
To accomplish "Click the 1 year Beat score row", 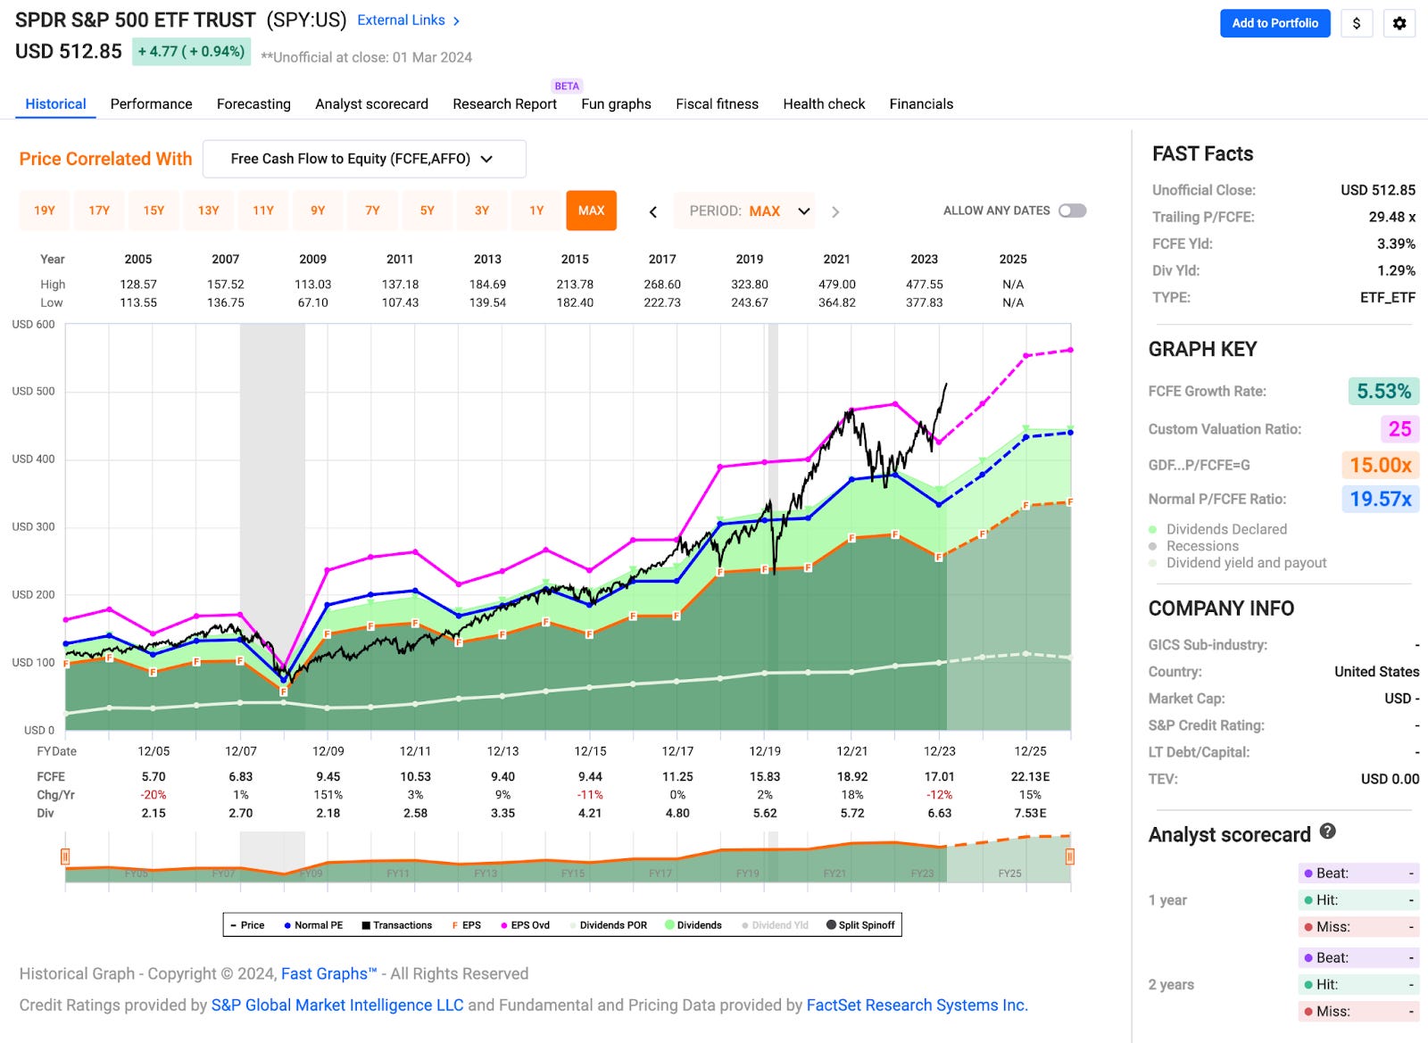I will click(1358, 873).
